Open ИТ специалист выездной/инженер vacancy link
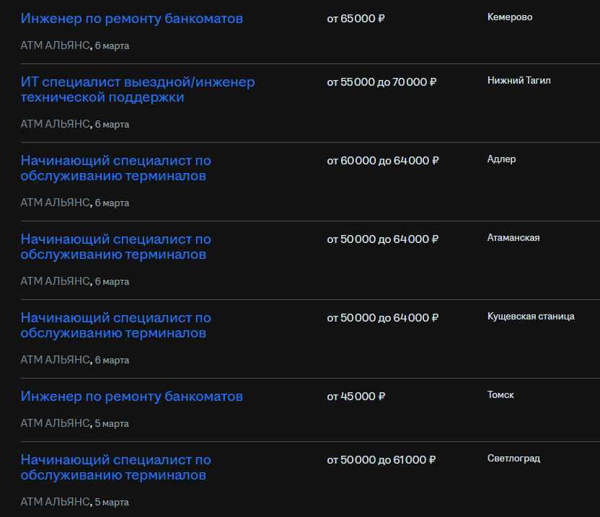 coord(138,89)
